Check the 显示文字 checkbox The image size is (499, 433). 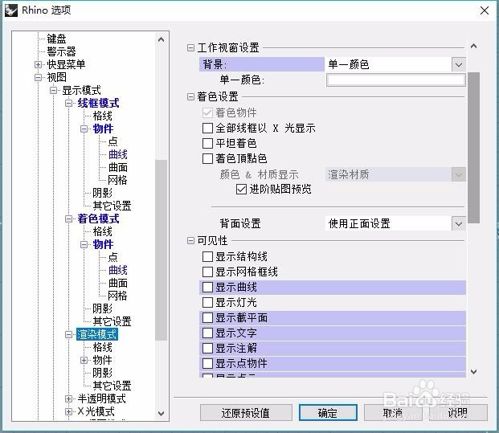click(207, 333)
